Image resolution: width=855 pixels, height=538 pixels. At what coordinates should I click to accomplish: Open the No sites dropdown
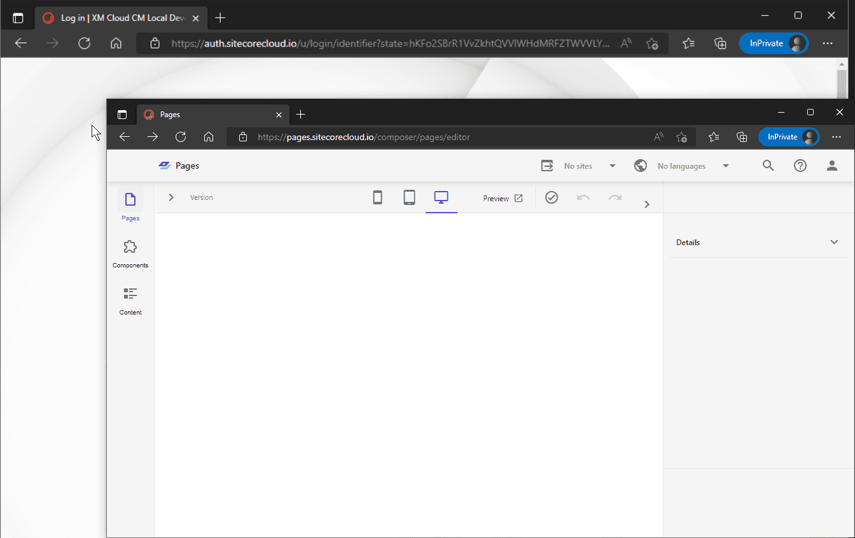579,166
